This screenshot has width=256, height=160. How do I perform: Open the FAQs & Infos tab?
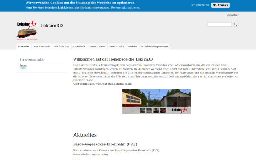point(116,47)
